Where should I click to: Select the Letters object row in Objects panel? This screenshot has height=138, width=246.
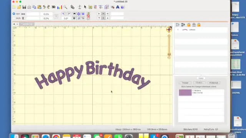coord(201,30)
